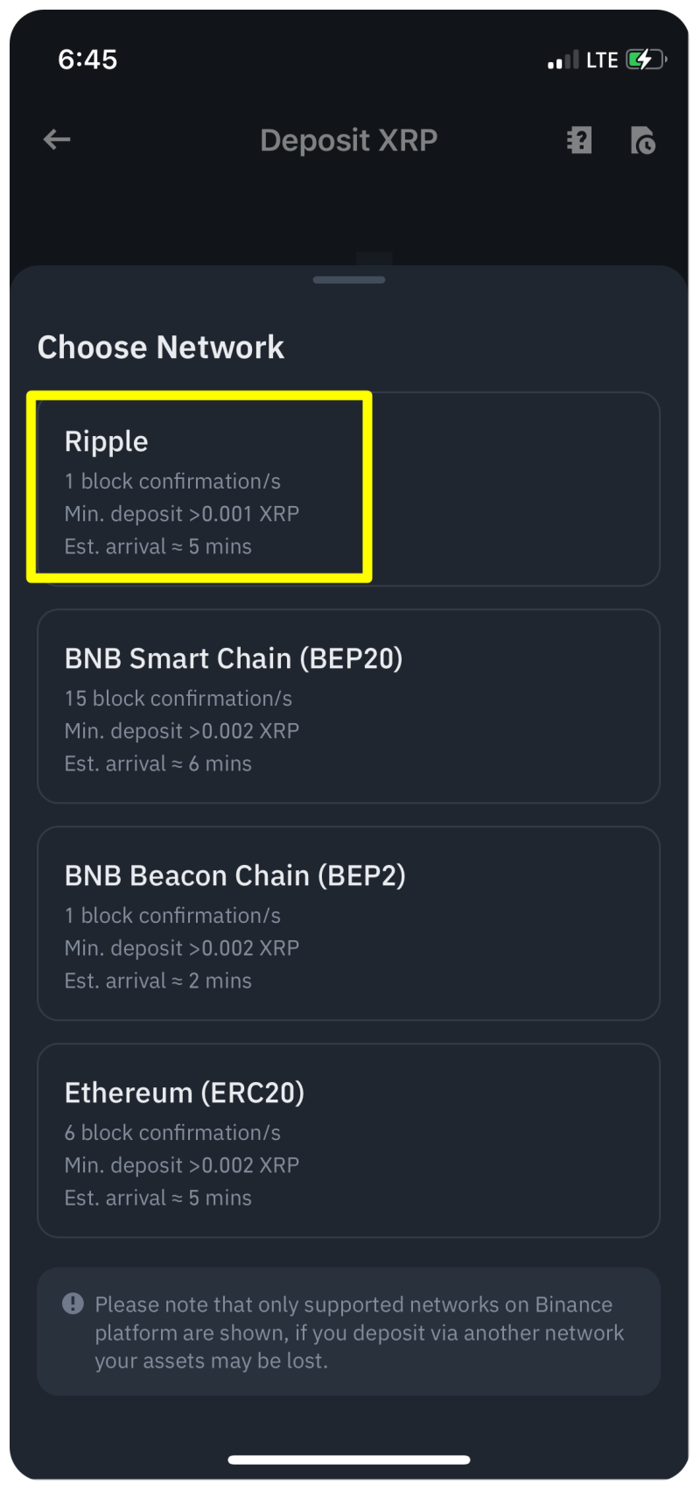This screenshot has width=700, height=1491.
Task: Tap the home indicator bar
Action: point(349,1459)
